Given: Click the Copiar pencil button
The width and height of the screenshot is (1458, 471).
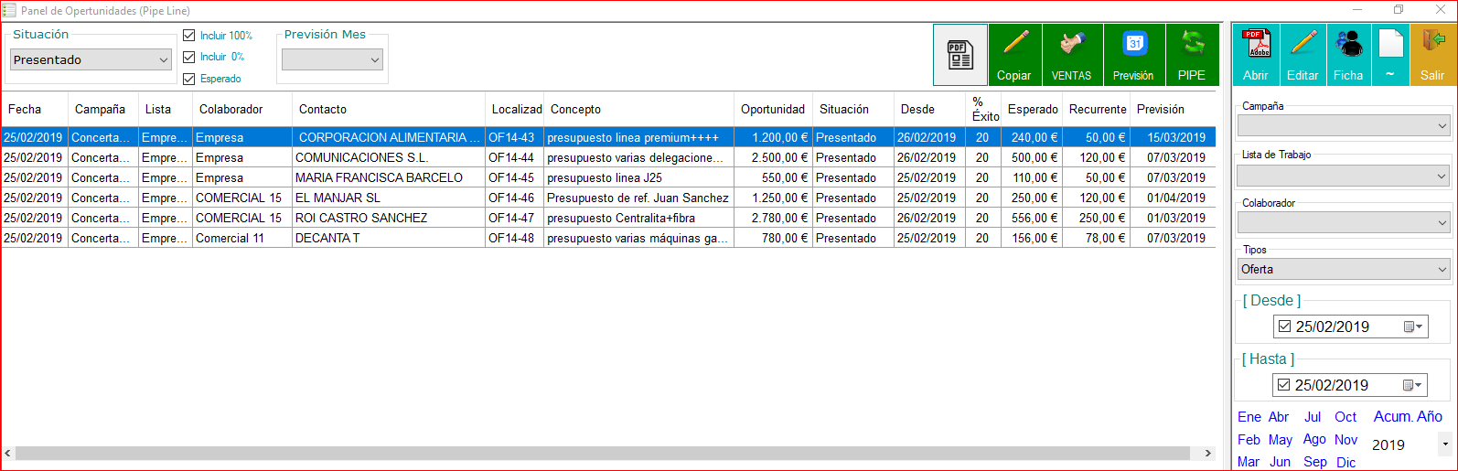Looking at the screenshot, I should coord(1014,55).
